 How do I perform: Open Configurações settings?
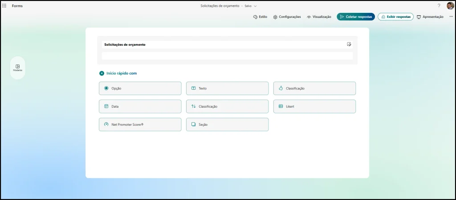point(287,17)
